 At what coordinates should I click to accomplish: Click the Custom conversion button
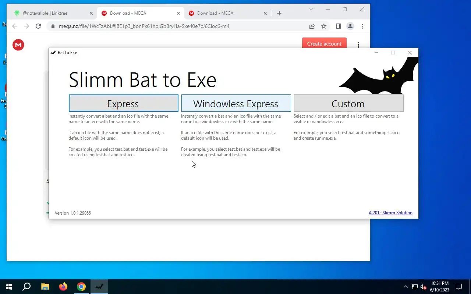(x=348, y=103)
